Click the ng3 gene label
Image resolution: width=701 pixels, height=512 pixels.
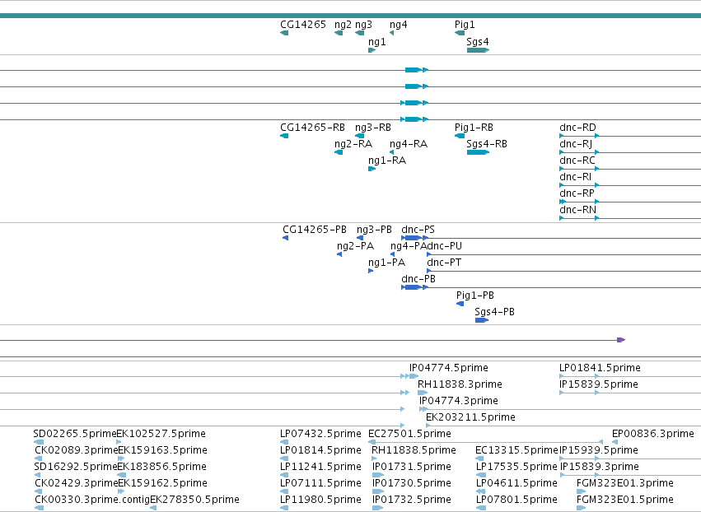363,25
